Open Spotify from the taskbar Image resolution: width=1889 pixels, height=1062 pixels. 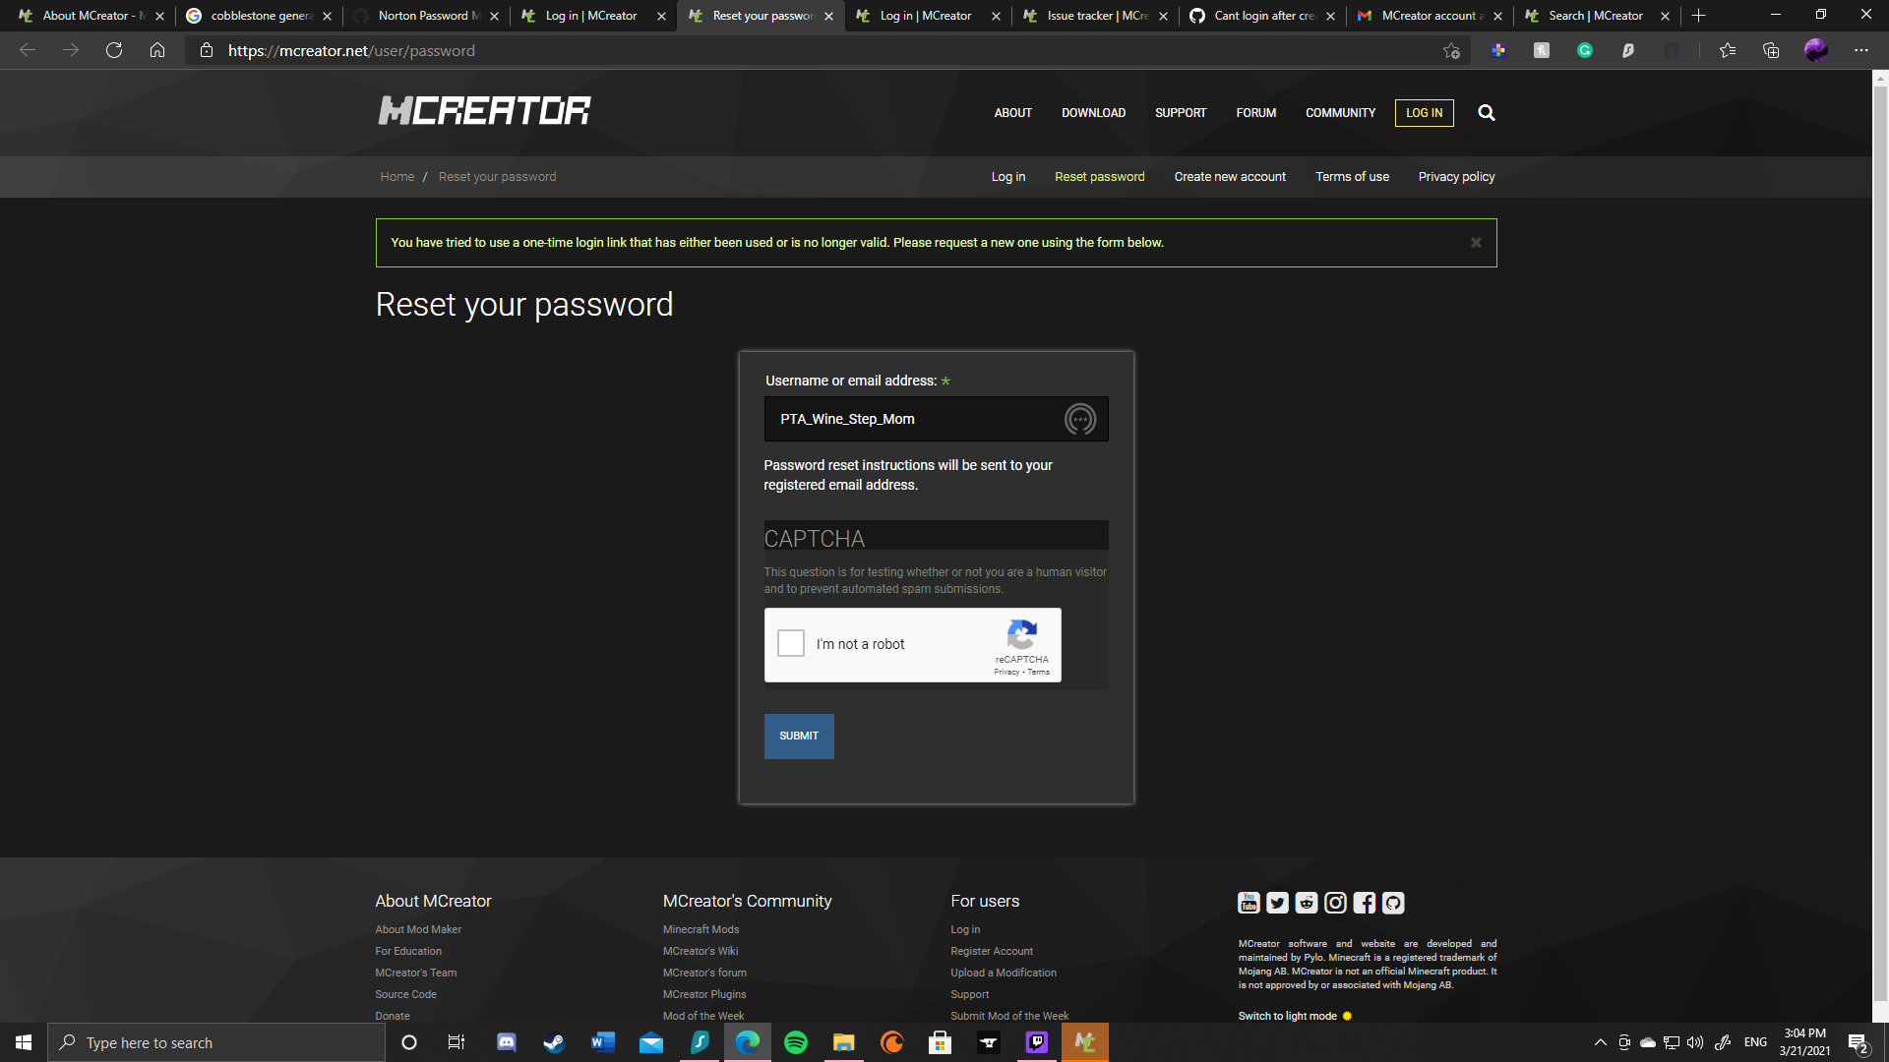click(x=796, y=1042)
